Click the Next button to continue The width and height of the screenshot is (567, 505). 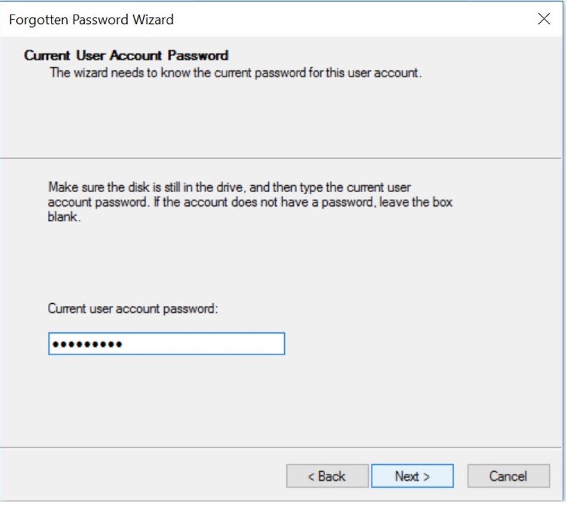coord(412,476)
